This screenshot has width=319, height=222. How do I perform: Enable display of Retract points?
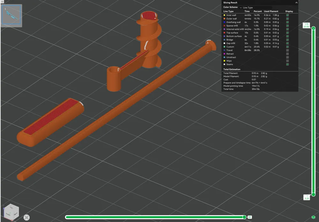coord(287,54)
